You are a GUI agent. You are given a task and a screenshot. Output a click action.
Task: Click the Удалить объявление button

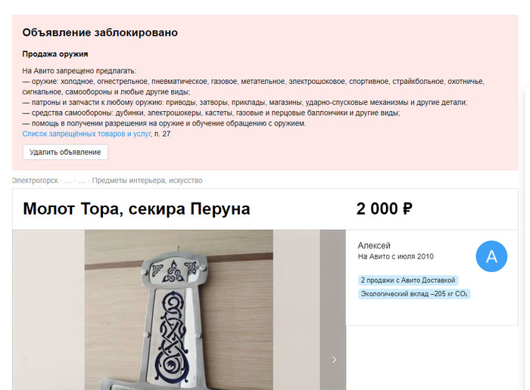[x=65, y=152]
